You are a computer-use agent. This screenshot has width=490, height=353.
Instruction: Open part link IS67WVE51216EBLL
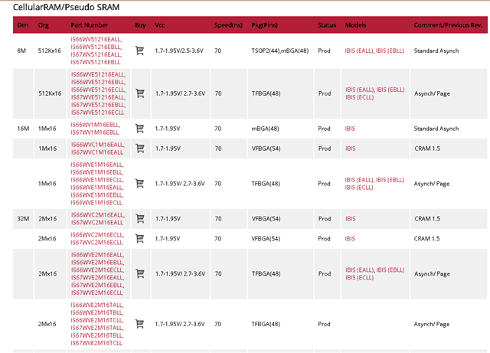tap(98, 105)
